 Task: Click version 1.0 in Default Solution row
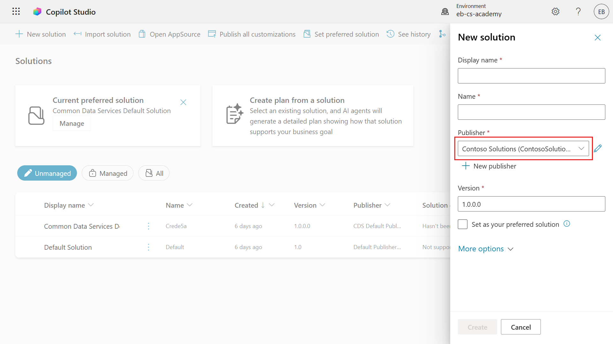click(298, 247)
